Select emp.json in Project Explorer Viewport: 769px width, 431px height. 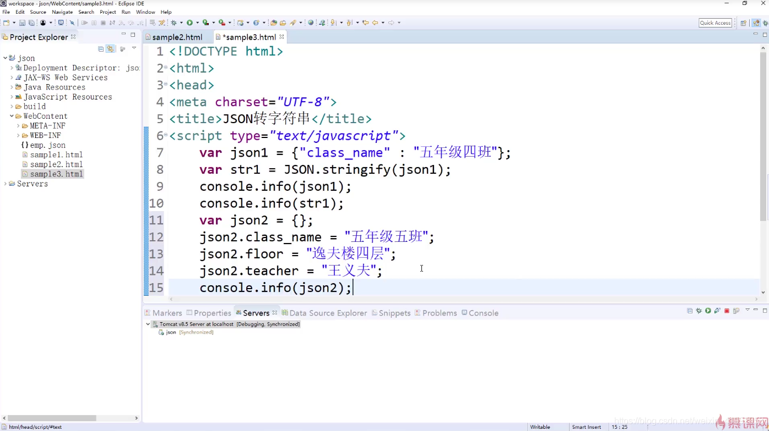point(44,145)
